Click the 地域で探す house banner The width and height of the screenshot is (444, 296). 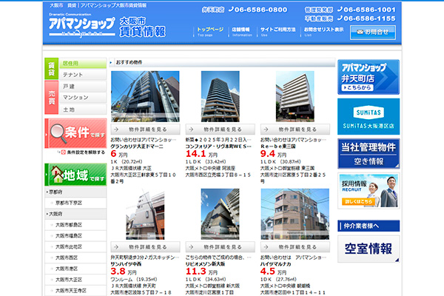click(75, 175)
